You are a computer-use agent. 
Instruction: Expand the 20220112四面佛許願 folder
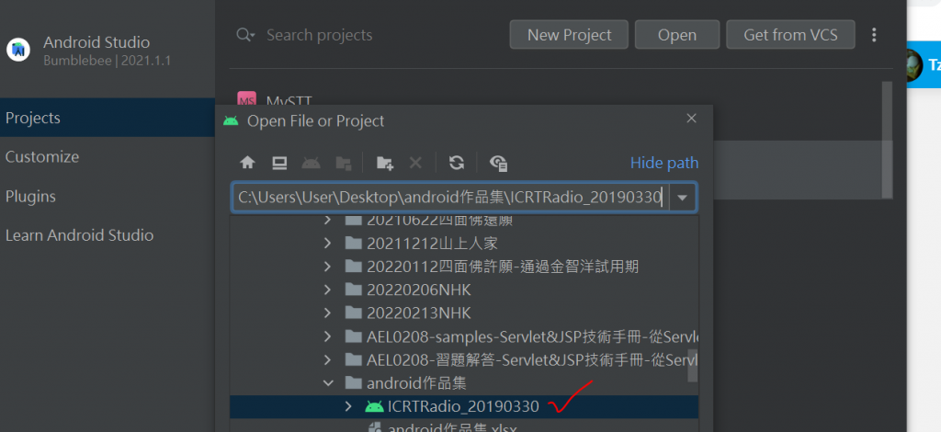327,267
